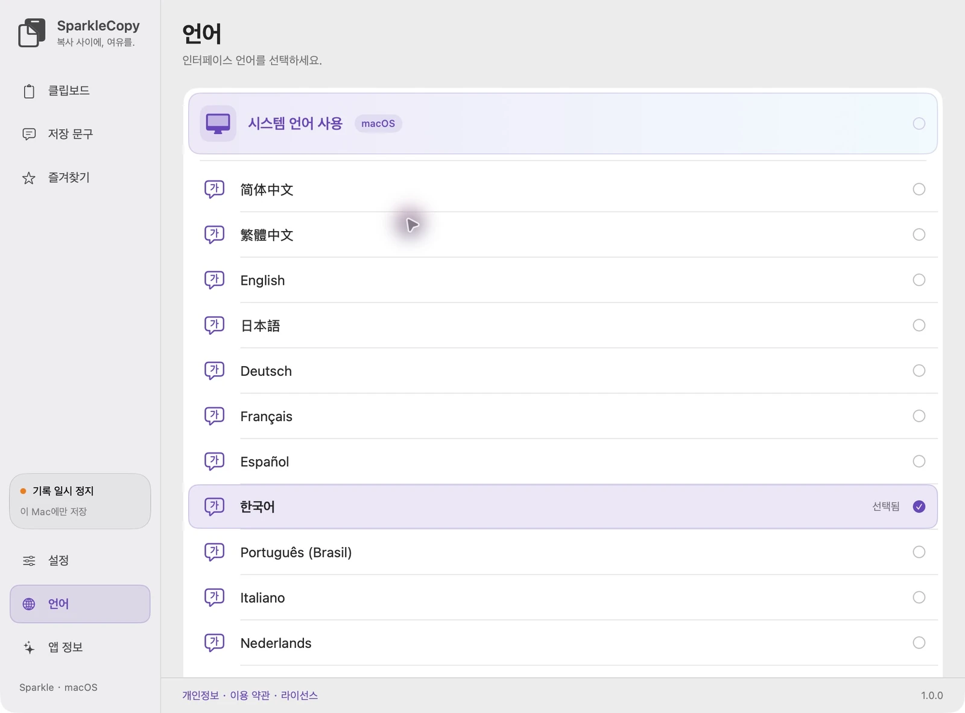Open the 개인정보 link in the footer
This screenshot has height=713, width=965.
click(200, 696)
